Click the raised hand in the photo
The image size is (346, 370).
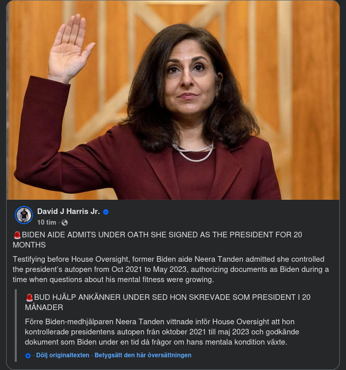pyautogui.click(x=70, y=48)
